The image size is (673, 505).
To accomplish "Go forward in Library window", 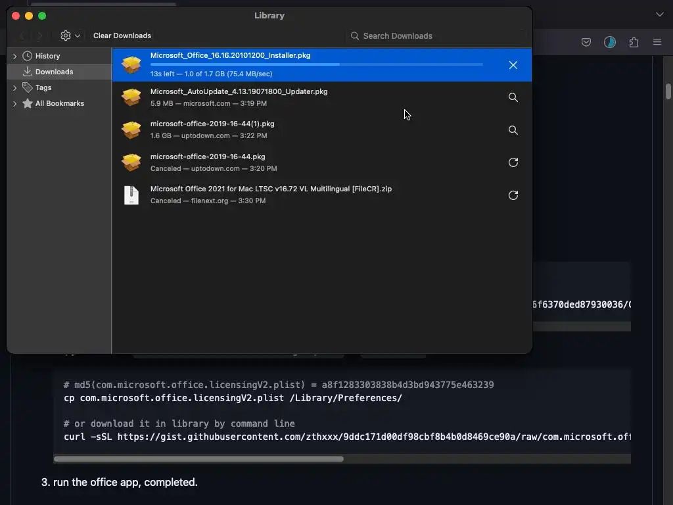I will tap(39, 36).
